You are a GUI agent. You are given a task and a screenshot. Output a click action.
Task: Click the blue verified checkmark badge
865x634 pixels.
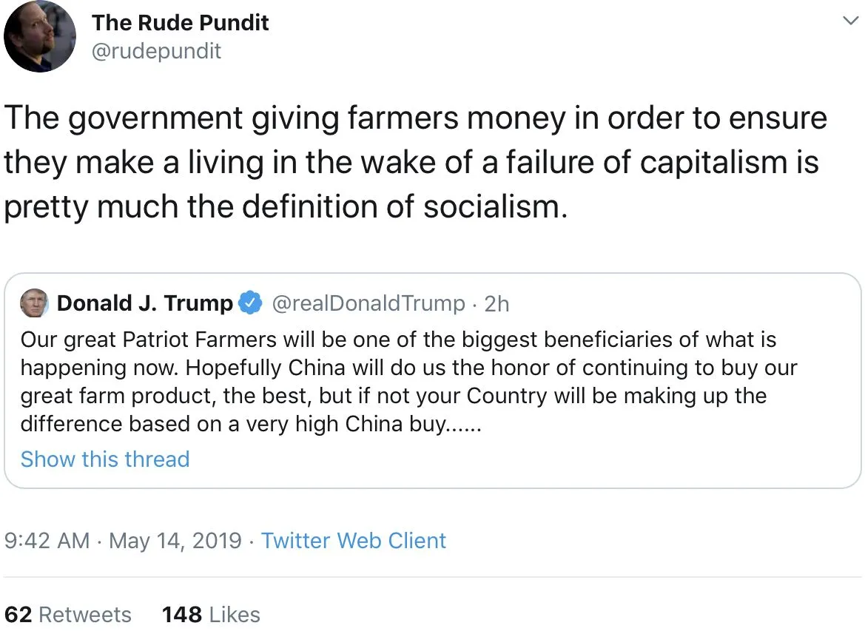coord(251,303)
